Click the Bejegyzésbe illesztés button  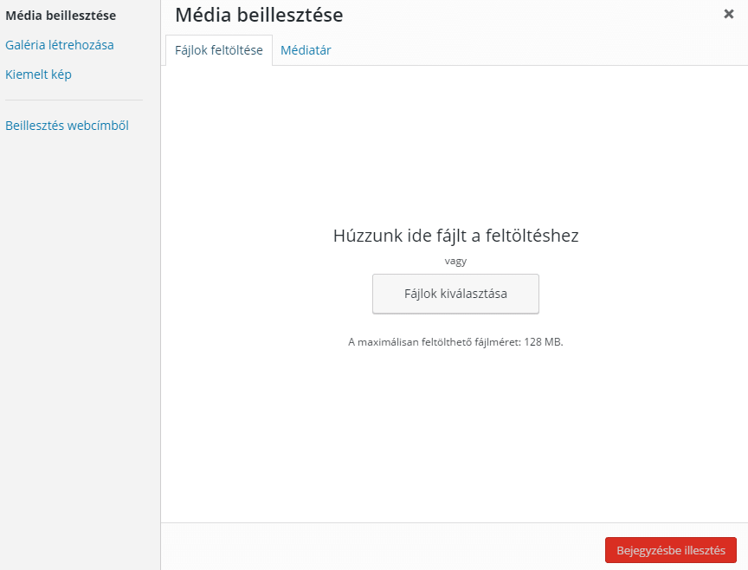pyautogui.click(x=670, y=549)
